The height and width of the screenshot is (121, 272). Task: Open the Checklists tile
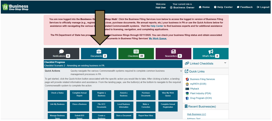coord(136,54)
